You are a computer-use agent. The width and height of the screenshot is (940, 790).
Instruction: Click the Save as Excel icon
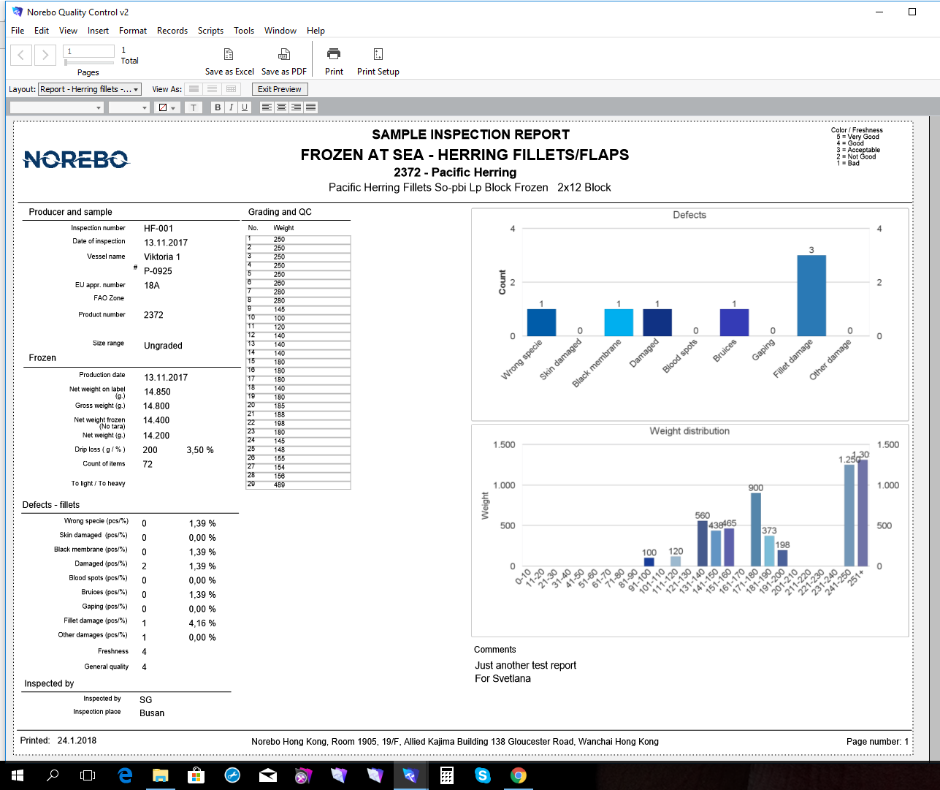229,54
